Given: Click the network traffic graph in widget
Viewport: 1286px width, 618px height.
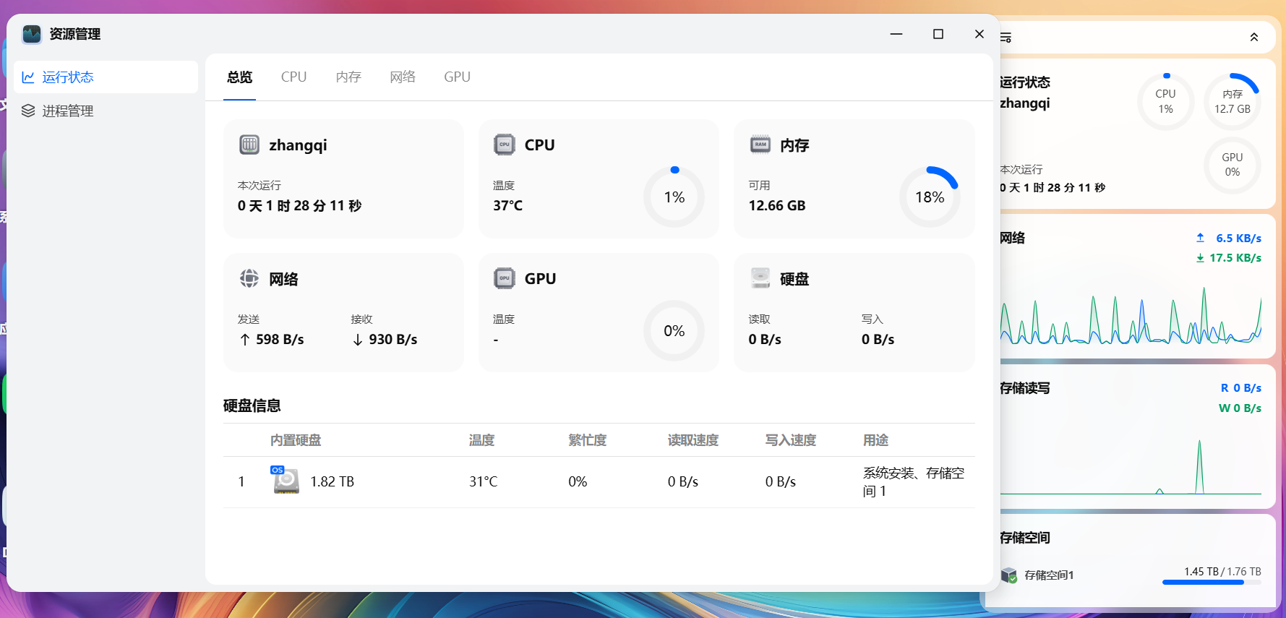Looking at the screenshot, I should point(1131,314).
